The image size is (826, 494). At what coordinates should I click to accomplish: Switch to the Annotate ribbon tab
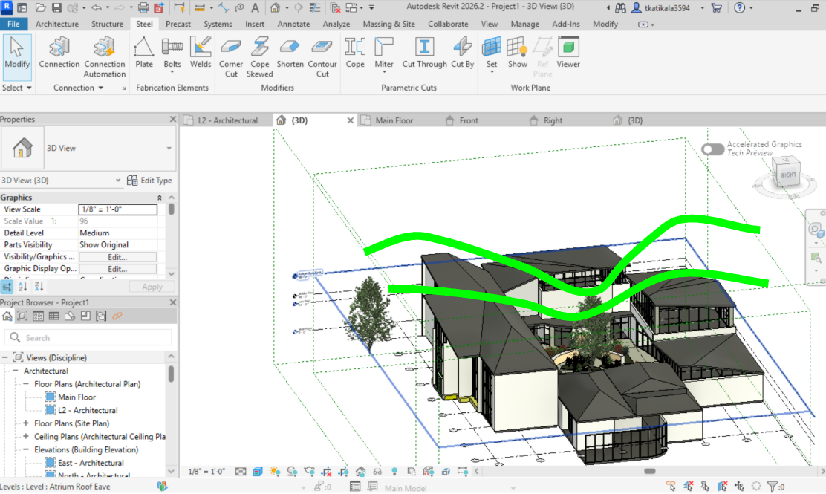click(x=293, y=25)
